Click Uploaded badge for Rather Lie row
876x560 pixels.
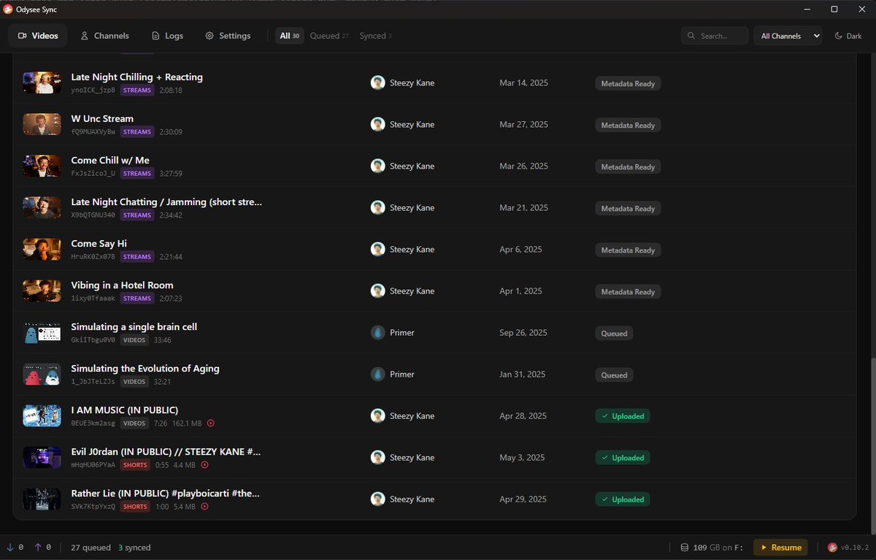623,500
